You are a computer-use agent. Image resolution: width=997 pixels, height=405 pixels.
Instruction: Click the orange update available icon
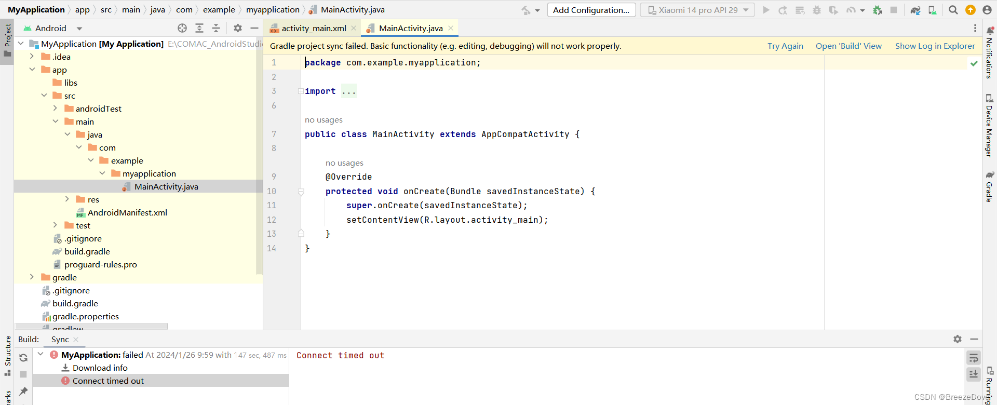pyautogui.click(x=971, y=10)
